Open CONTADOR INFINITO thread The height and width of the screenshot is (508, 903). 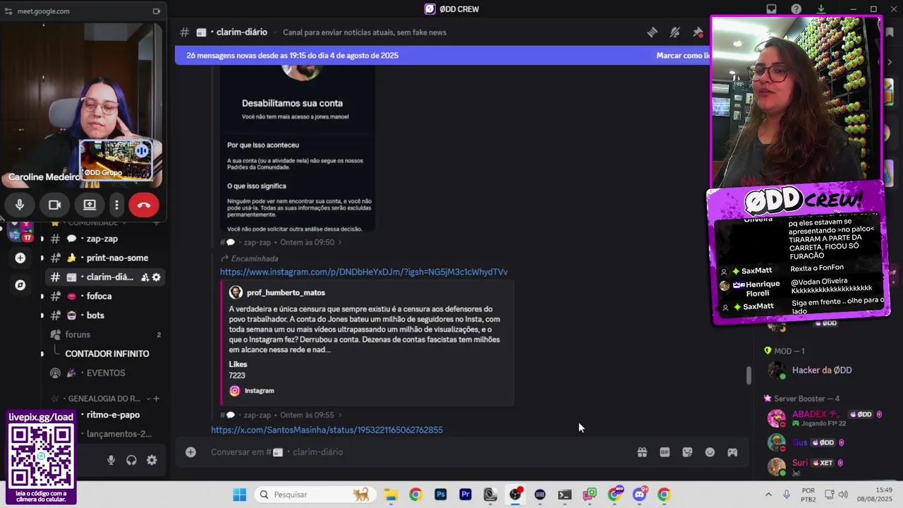(107, 353)
